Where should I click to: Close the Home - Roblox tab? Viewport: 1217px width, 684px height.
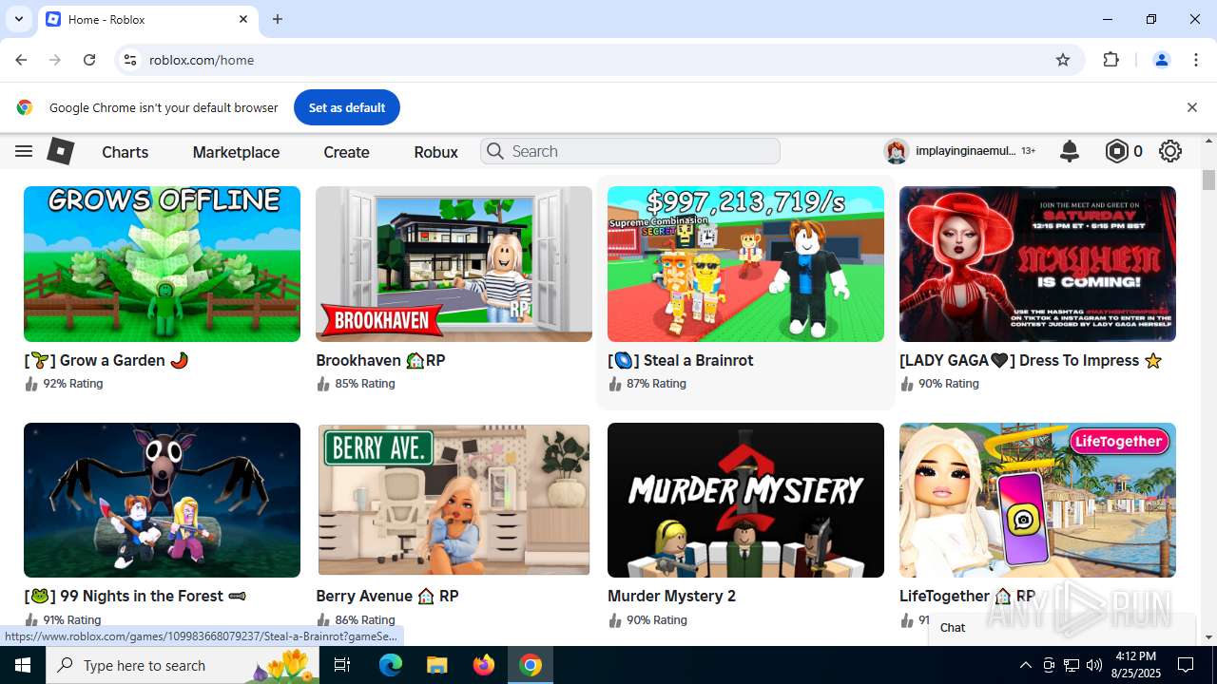243,19
